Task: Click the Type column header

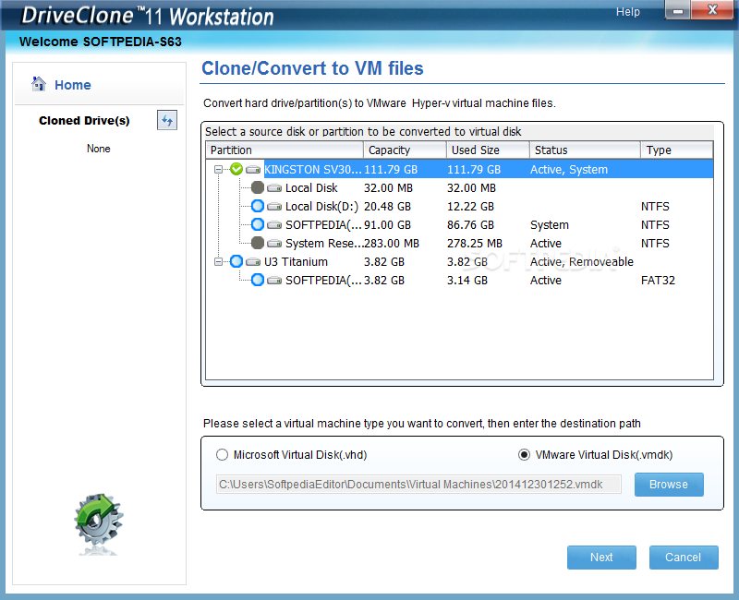Action: 677,150
